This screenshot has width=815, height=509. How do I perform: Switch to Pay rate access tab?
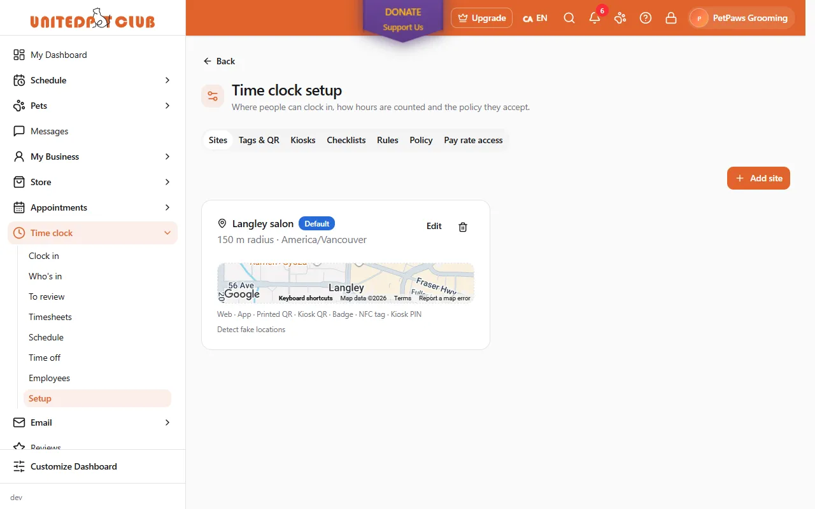point(473,140)
